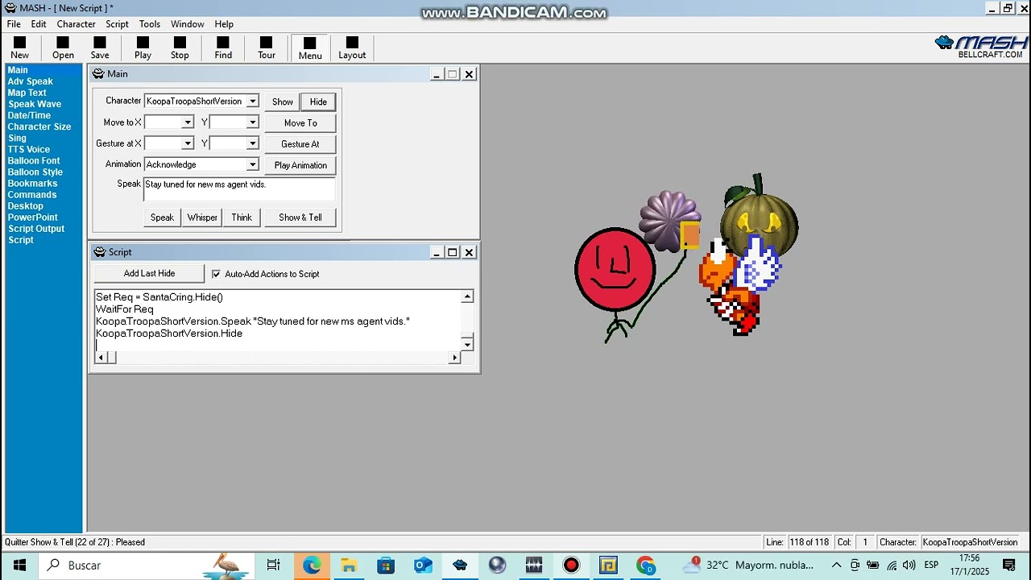Screen dimensions: 1031x580
Task: Open the Script menu
Action: click(117, 24)
